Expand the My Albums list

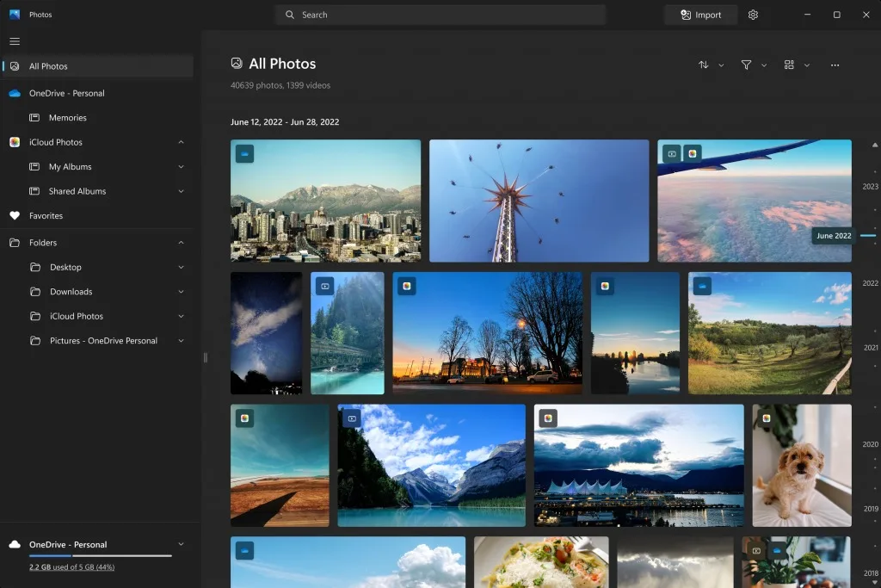(181, 167)
